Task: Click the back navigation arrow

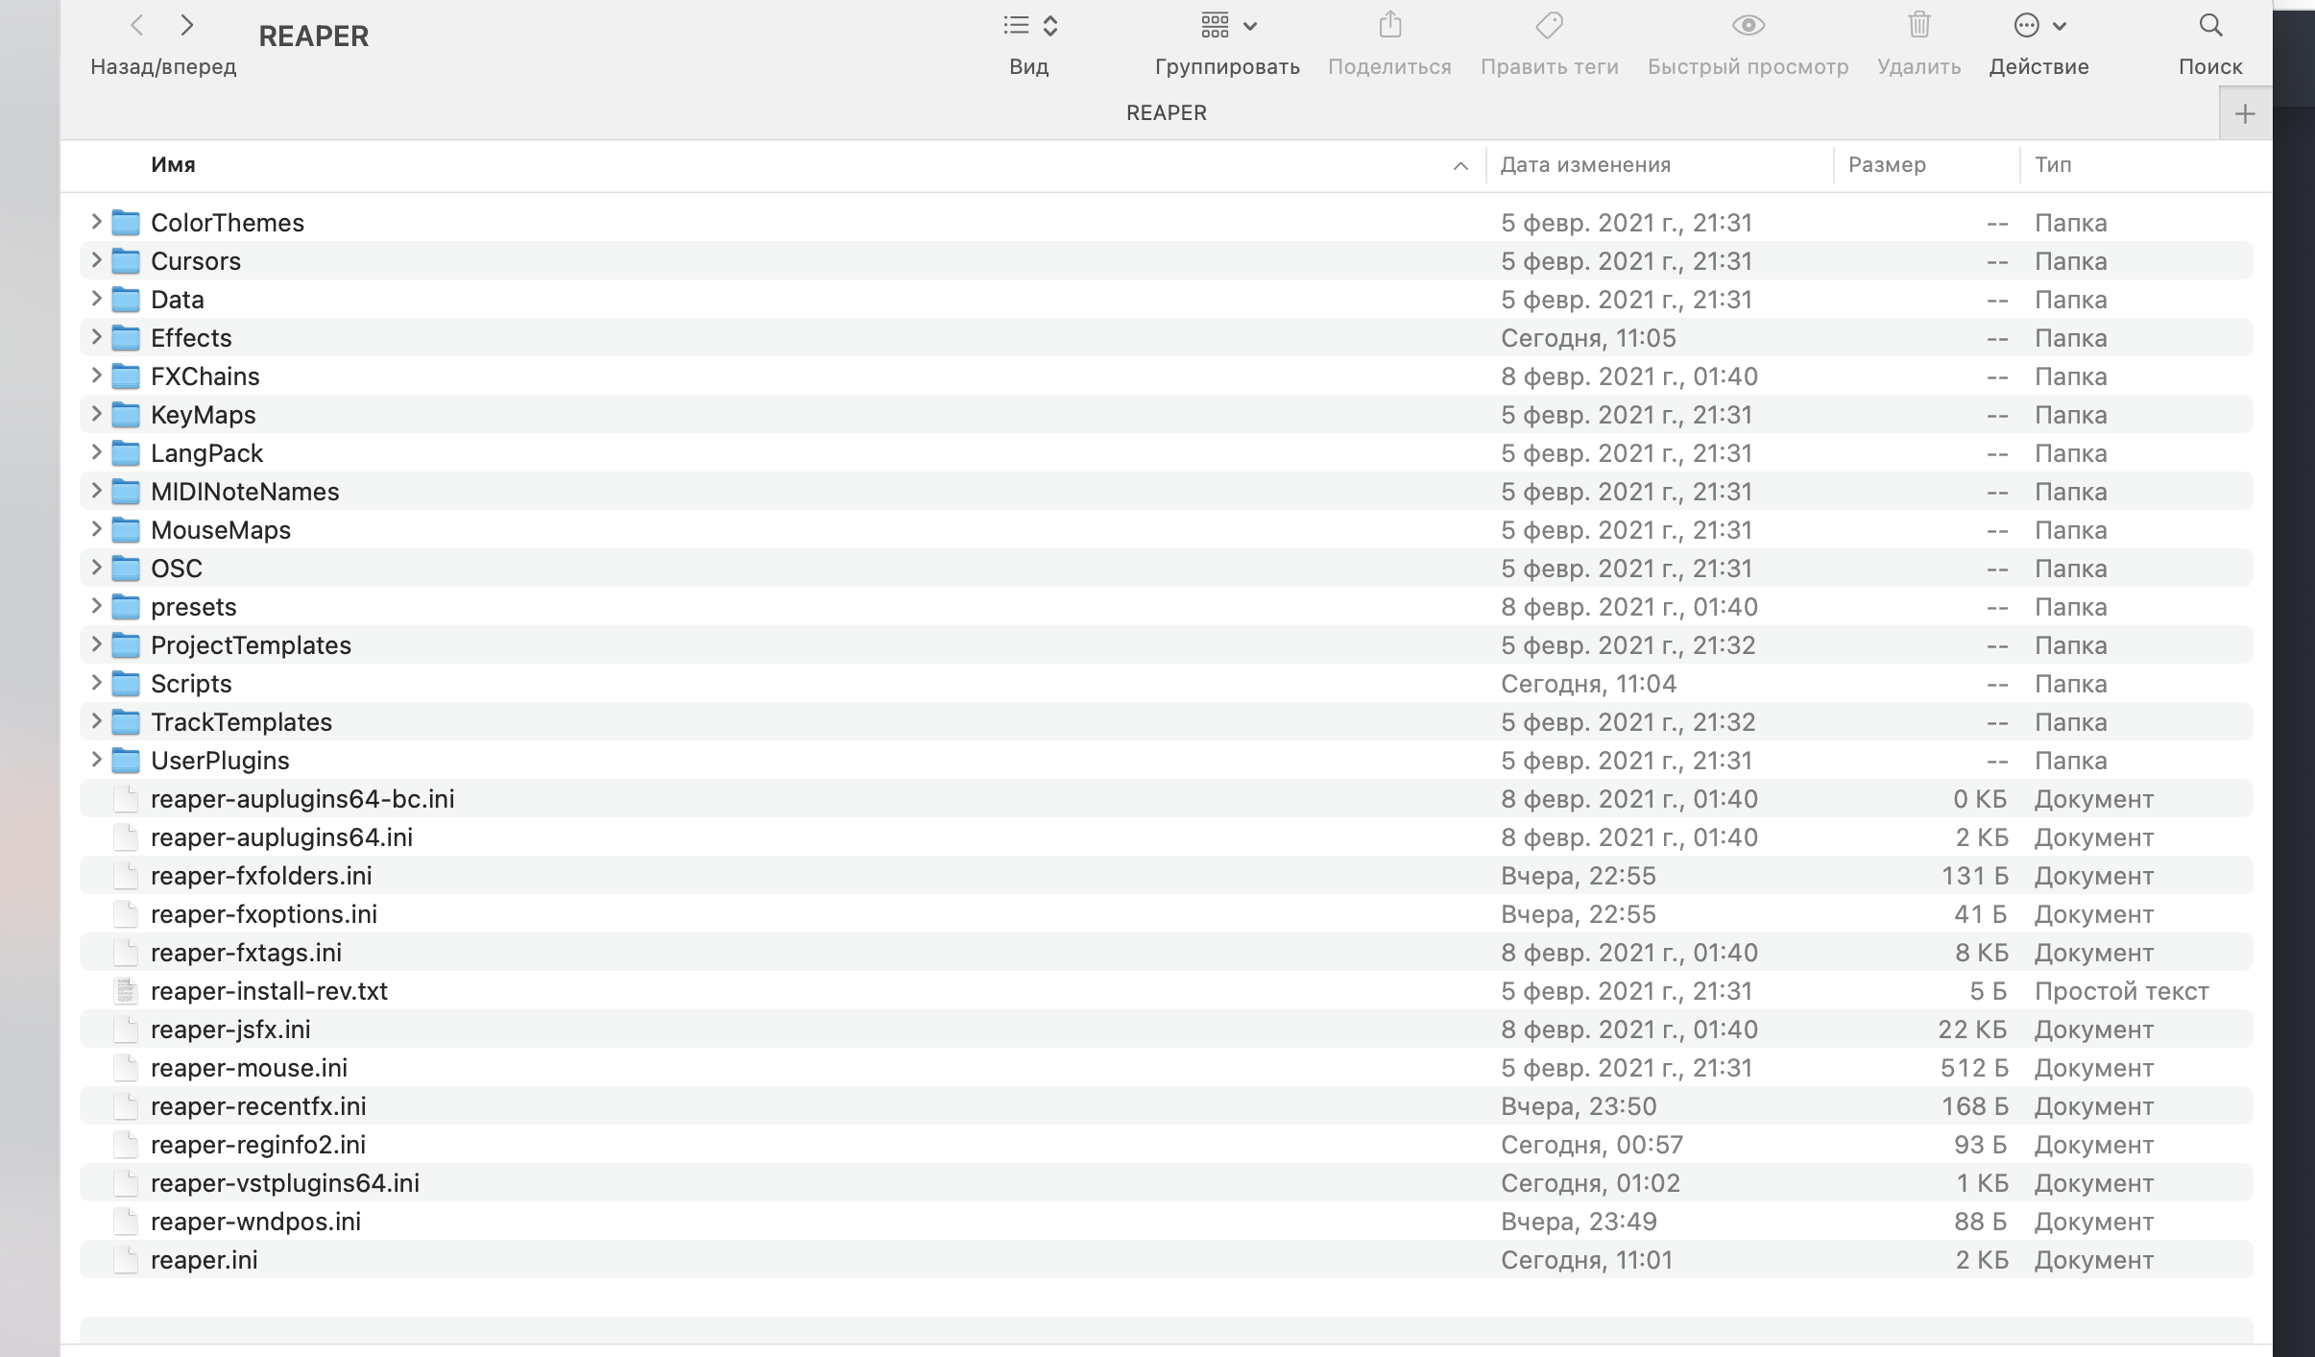Action: (137, 26)
